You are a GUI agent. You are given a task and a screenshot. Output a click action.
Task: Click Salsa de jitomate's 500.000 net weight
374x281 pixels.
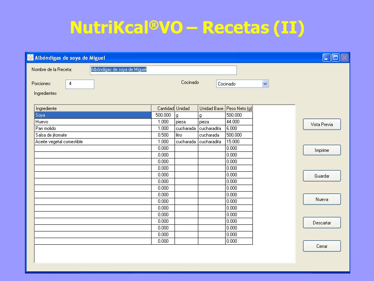click(x=239, y=135)
